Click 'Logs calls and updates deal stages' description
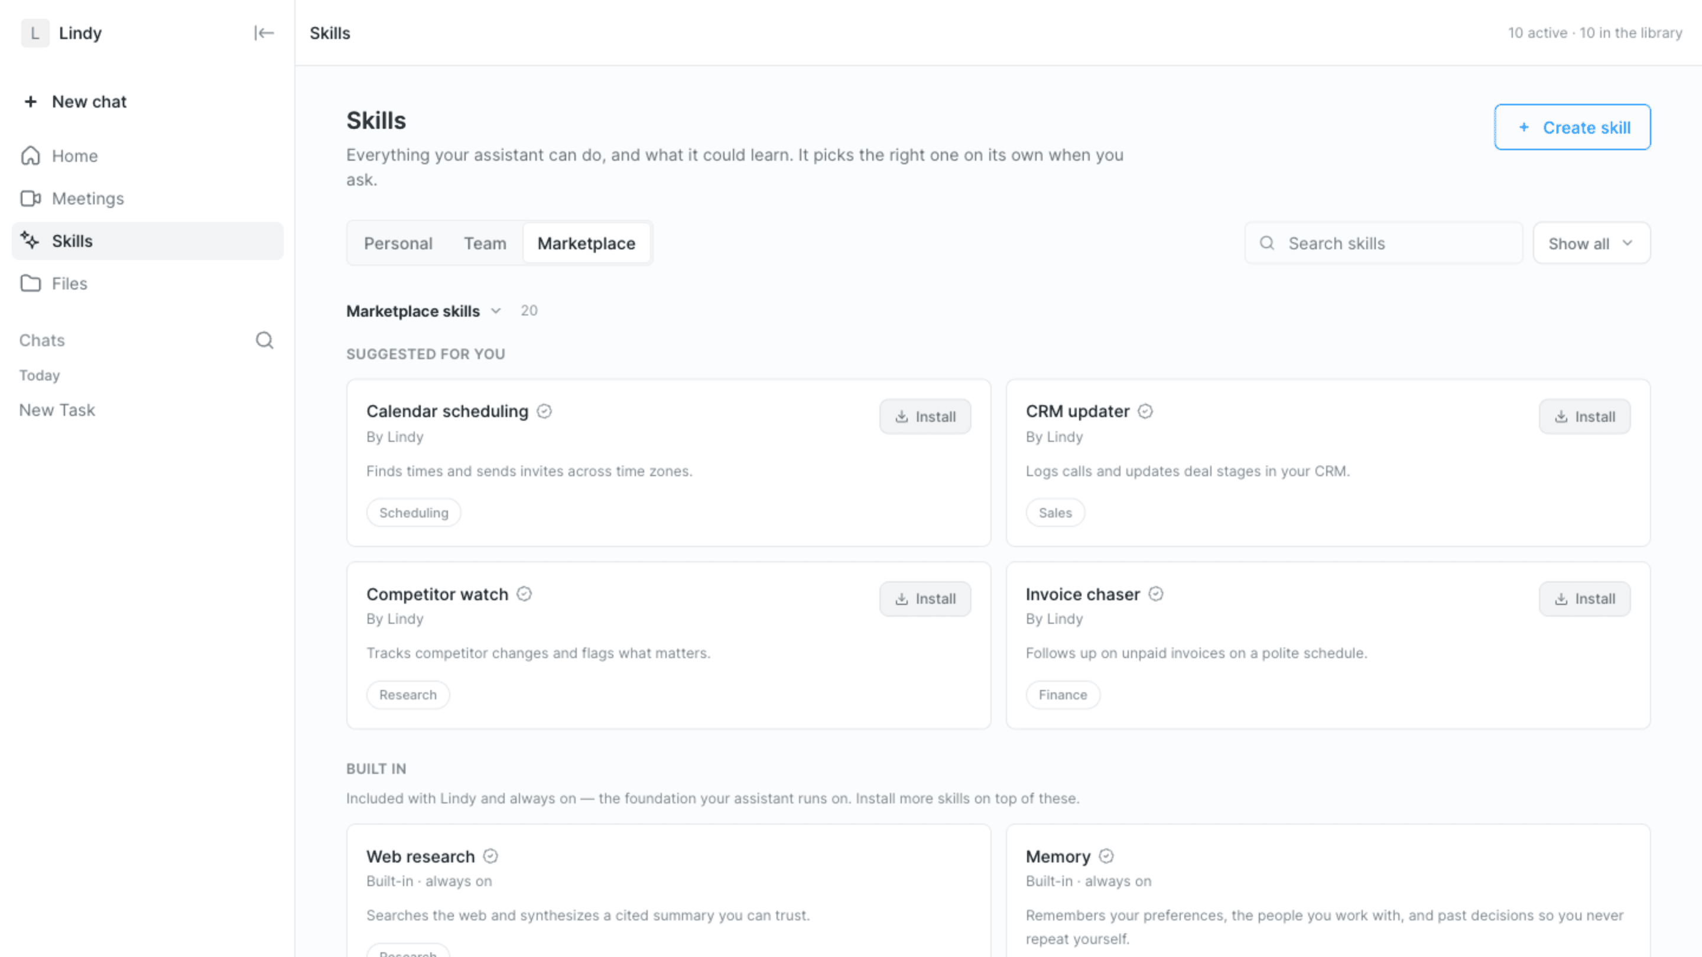The height and width of the screenshot is (957, 1702). [1187, 471]
